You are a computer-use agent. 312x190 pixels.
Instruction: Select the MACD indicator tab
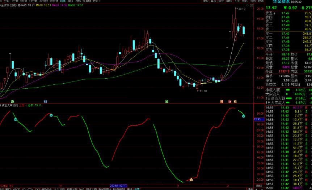tap(16, 189)
